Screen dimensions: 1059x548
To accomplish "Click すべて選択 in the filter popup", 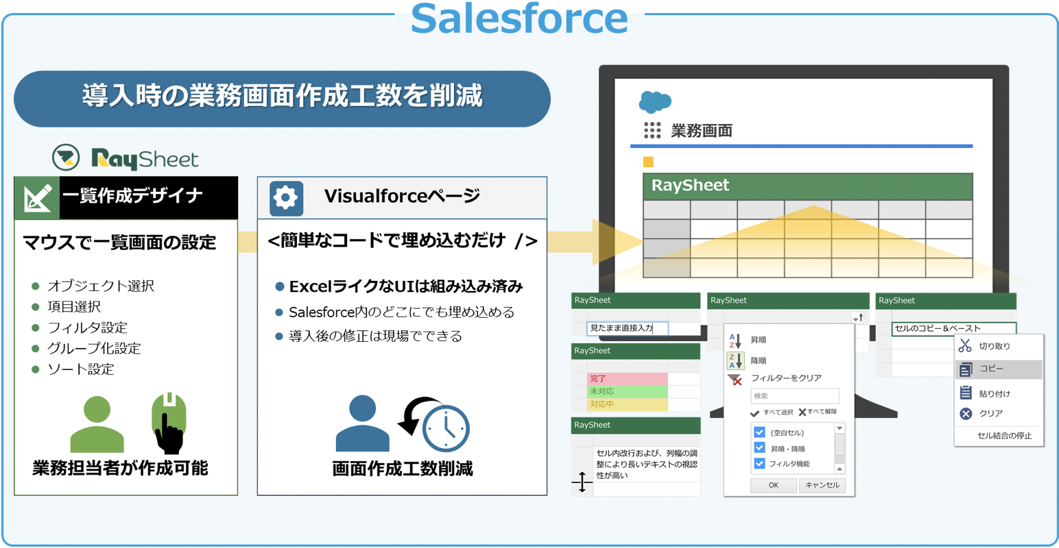I will pyautogui.click(x=777, y=412).
